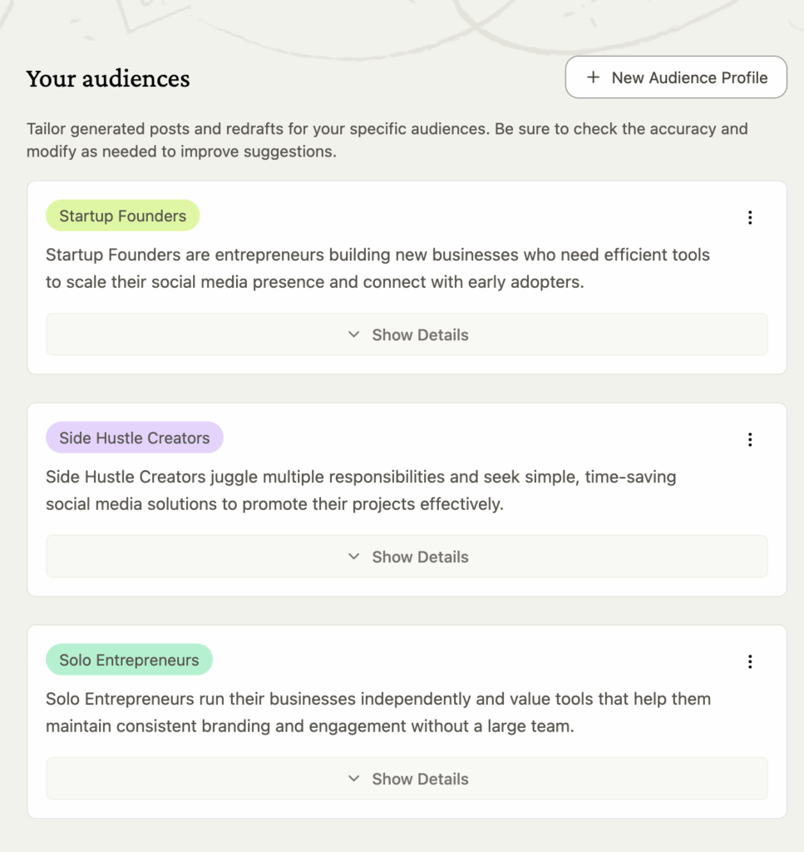Click the chevron arrow in Startup Founders card
The width and height of the screenshot is (804, 852).
point(354,334)
